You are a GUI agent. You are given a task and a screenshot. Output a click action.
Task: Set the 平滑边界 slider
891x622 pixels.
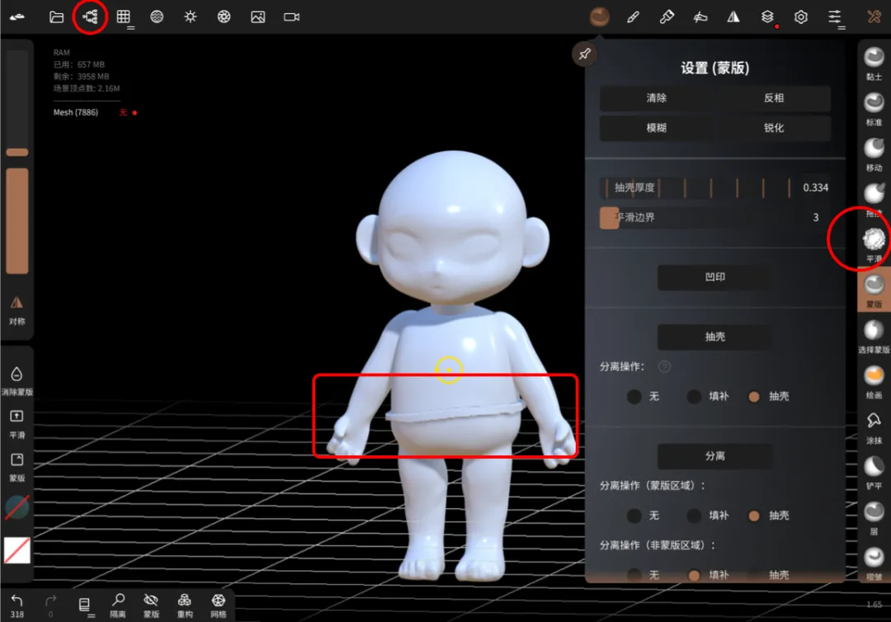click(714, 218)
